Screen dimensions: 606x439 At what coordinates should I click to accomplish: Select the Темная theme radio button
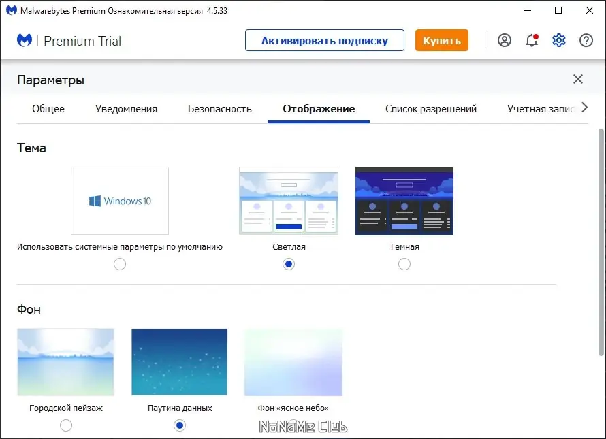pyautogui.click(x=404, y=264)
